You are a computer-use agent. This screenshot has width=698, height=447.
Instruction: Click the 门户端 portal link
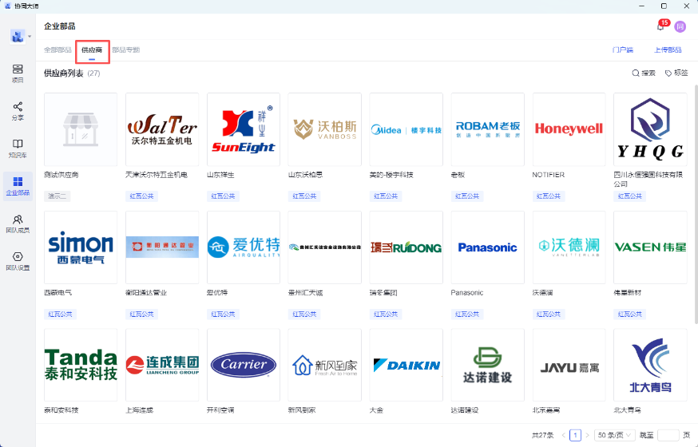(x=622, y=49)
